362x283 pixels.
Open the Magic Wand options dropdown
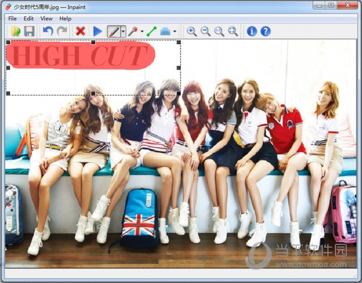tap(142, 32)
